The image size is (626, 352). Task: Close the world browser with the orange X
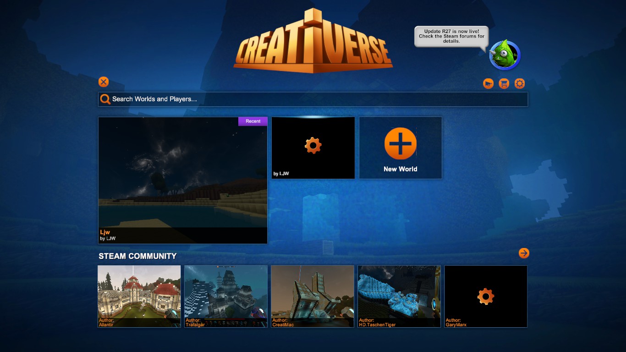[x=104, y=82]
